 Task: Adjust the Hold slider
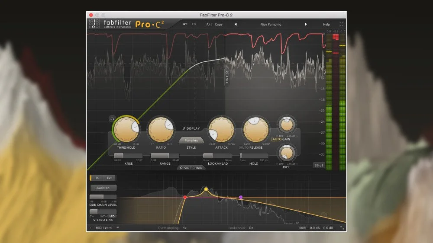[x=254, y=156]
